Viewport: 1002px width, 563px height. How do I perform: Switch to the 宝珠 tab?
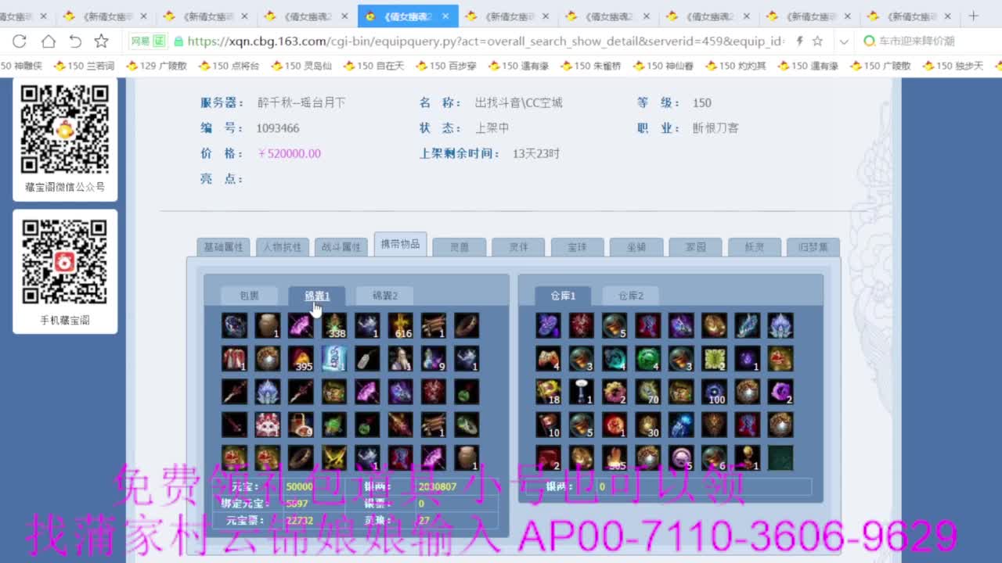[578, 247]
